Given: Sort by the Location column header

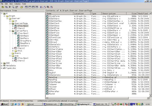Looking at the screenshot, I should tap(82, 13).
